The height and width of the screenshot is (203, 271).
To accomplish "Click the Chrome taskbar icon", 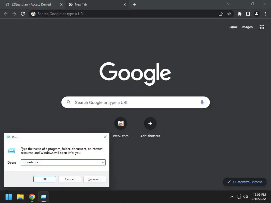I will pos(32,197).
